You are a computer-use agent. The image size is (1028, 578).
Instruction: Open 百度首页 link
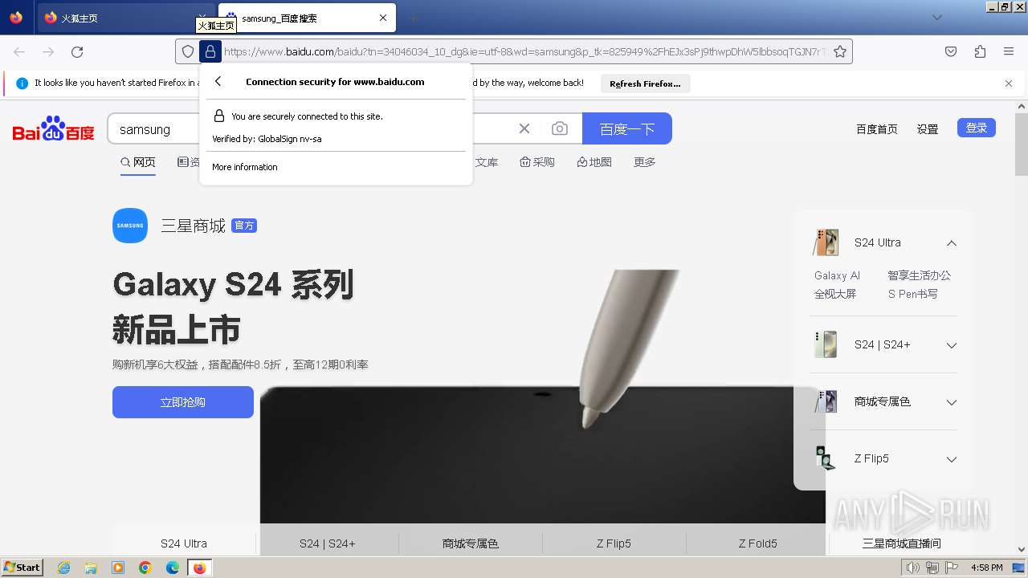[x=876, y=128]
